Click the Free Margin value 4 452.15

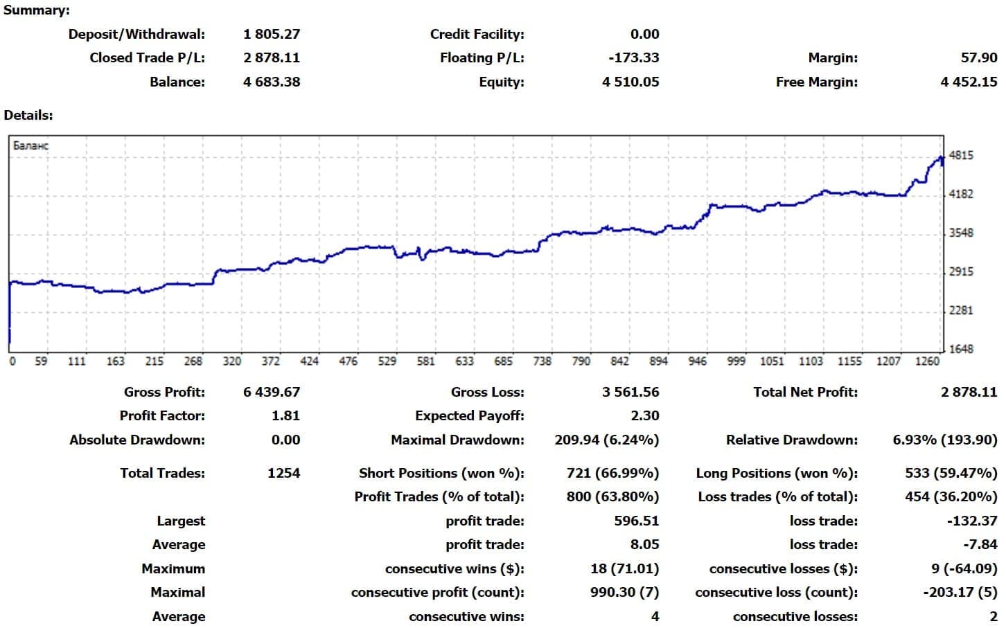tap(969, 82)
